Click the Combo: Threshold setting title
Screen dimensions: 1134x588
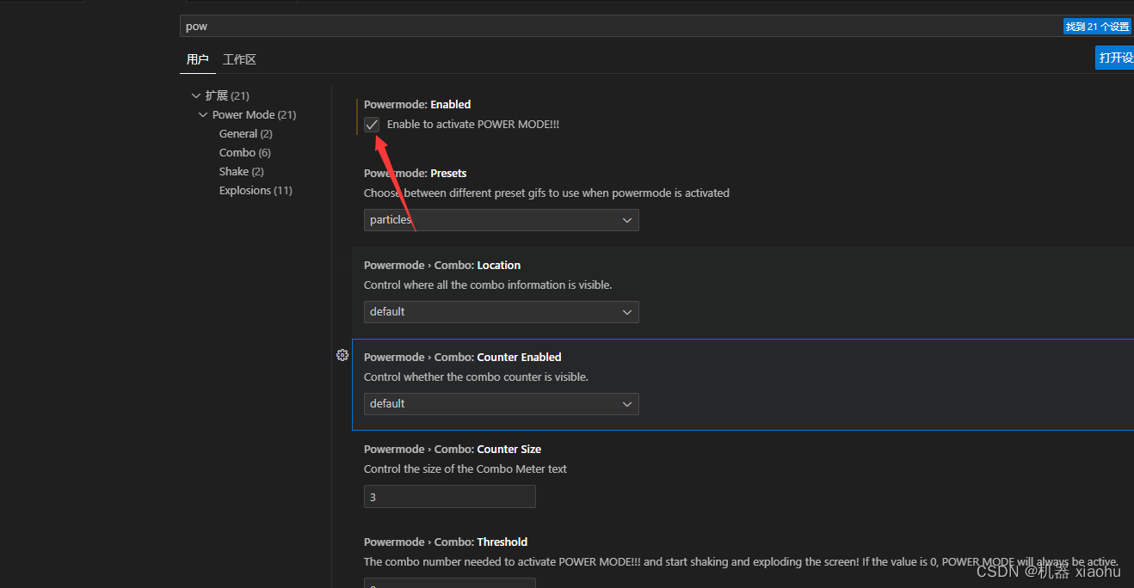click(x=446, y=542)
